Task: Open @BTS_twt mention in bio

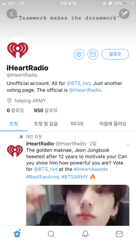Action: tap(78, 83)
